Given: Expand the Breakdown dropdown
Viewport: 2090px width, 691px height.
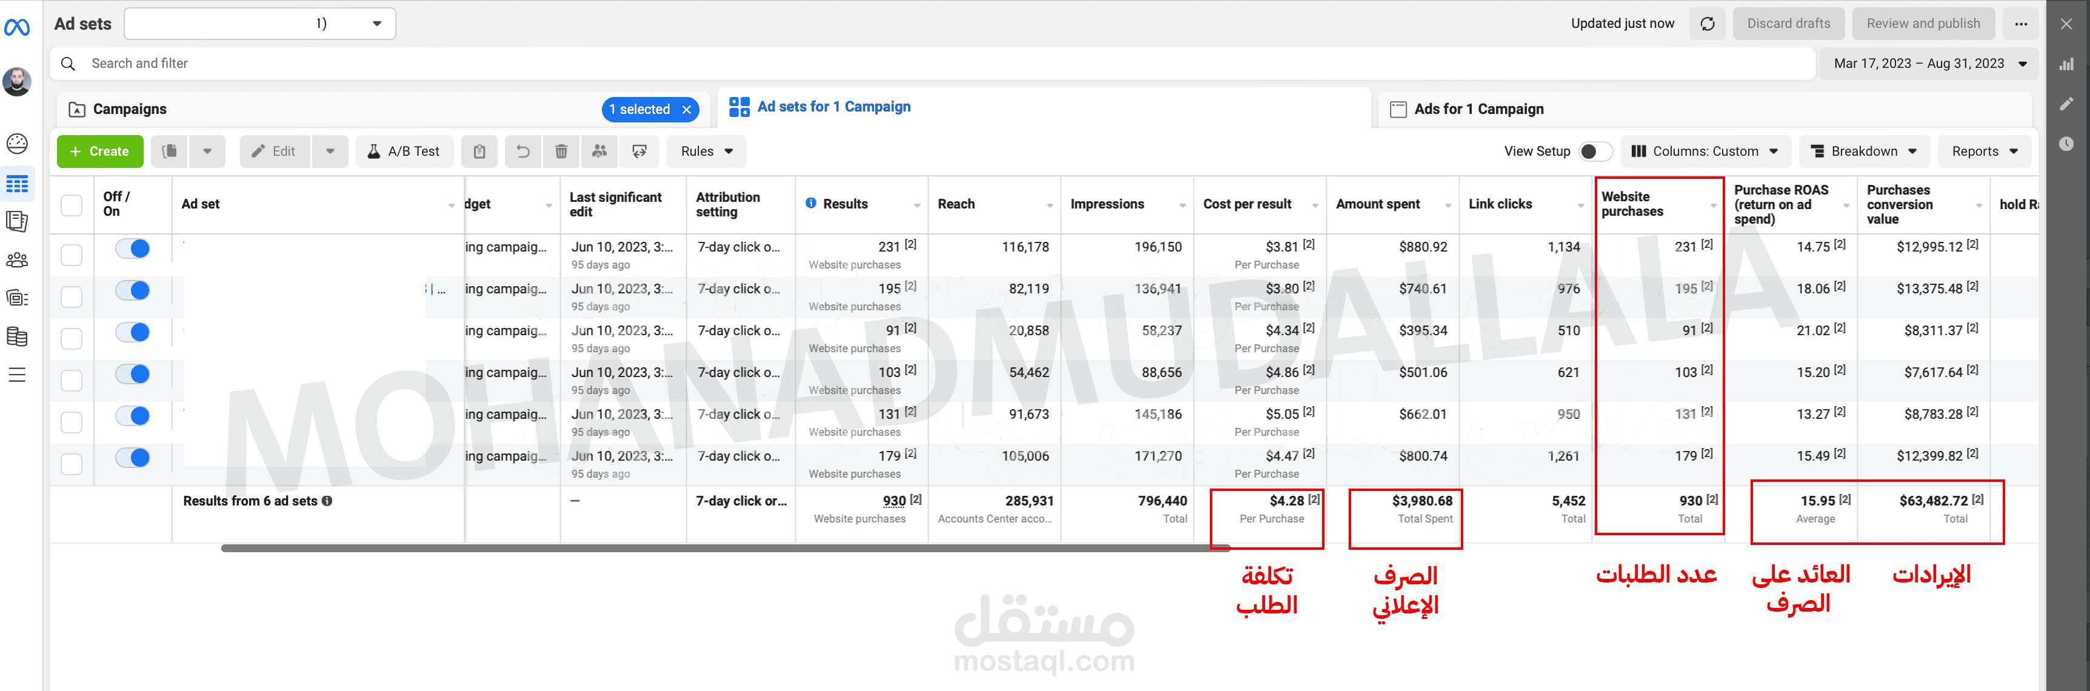Looking at the screenshot, I should click(x=1864, y=152).
